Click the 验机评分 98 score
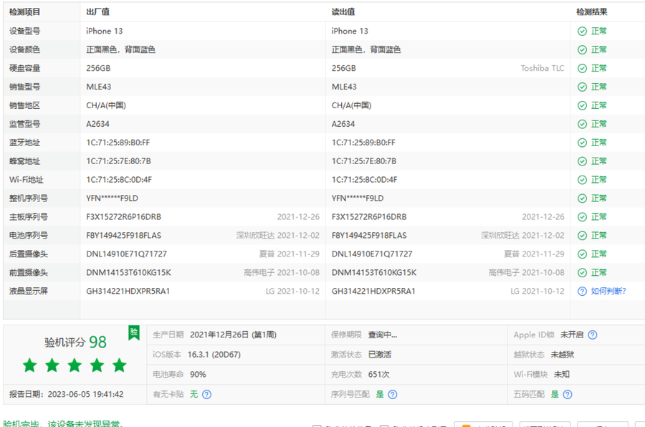This screenshot has width=645, height=427. pos(75,342)
